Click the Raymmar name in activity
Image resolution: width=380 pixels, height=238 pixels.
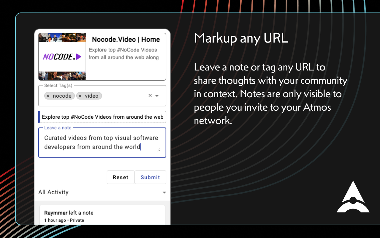[56, 213]
